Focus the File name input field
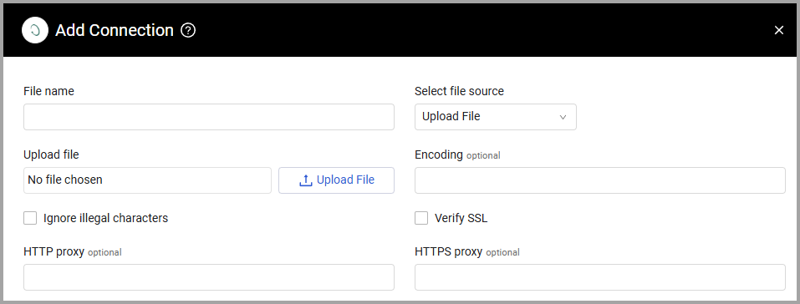Image resolution: width=800 pixels, height=304 pixels. point(209,117)
